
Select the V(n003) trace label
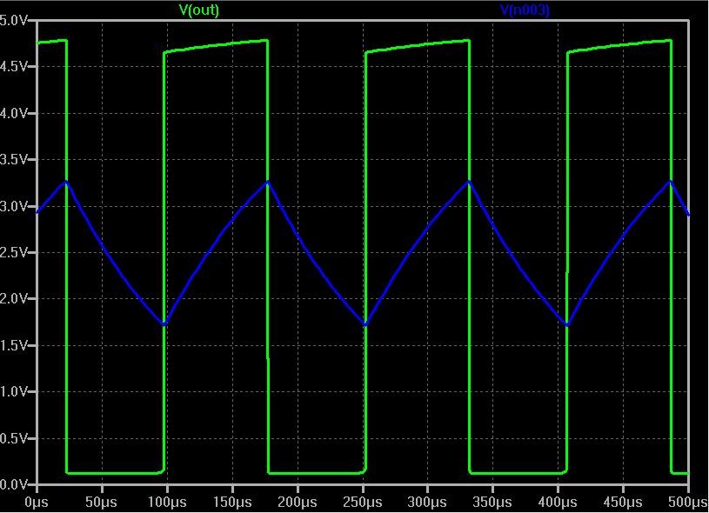pos(525,10)
